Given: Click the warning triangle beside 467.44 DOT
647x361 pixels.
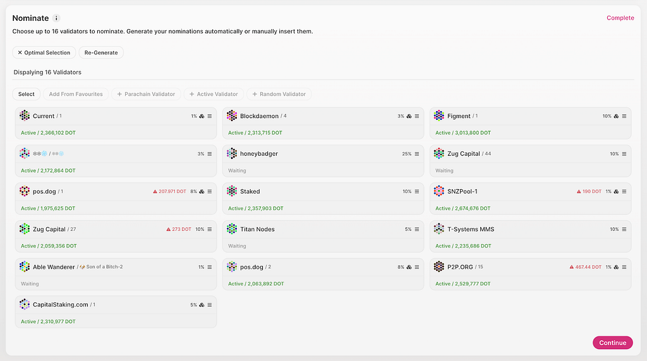Looking at the screenshot, I should [571, 267].
